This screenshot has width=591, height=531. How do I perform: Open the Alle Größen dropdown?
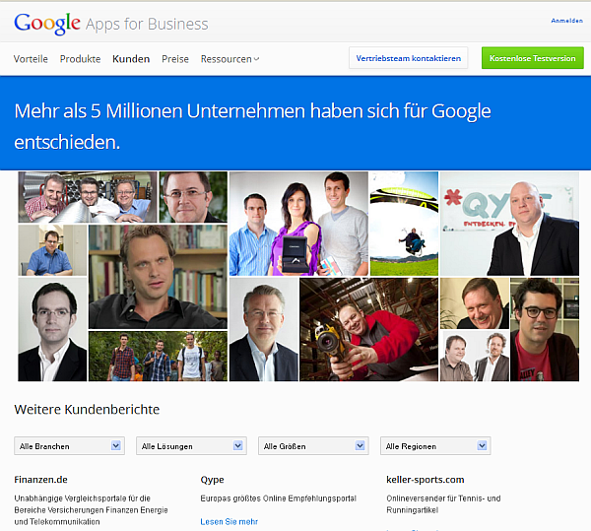pyautogui.click(x=313, y=446)
